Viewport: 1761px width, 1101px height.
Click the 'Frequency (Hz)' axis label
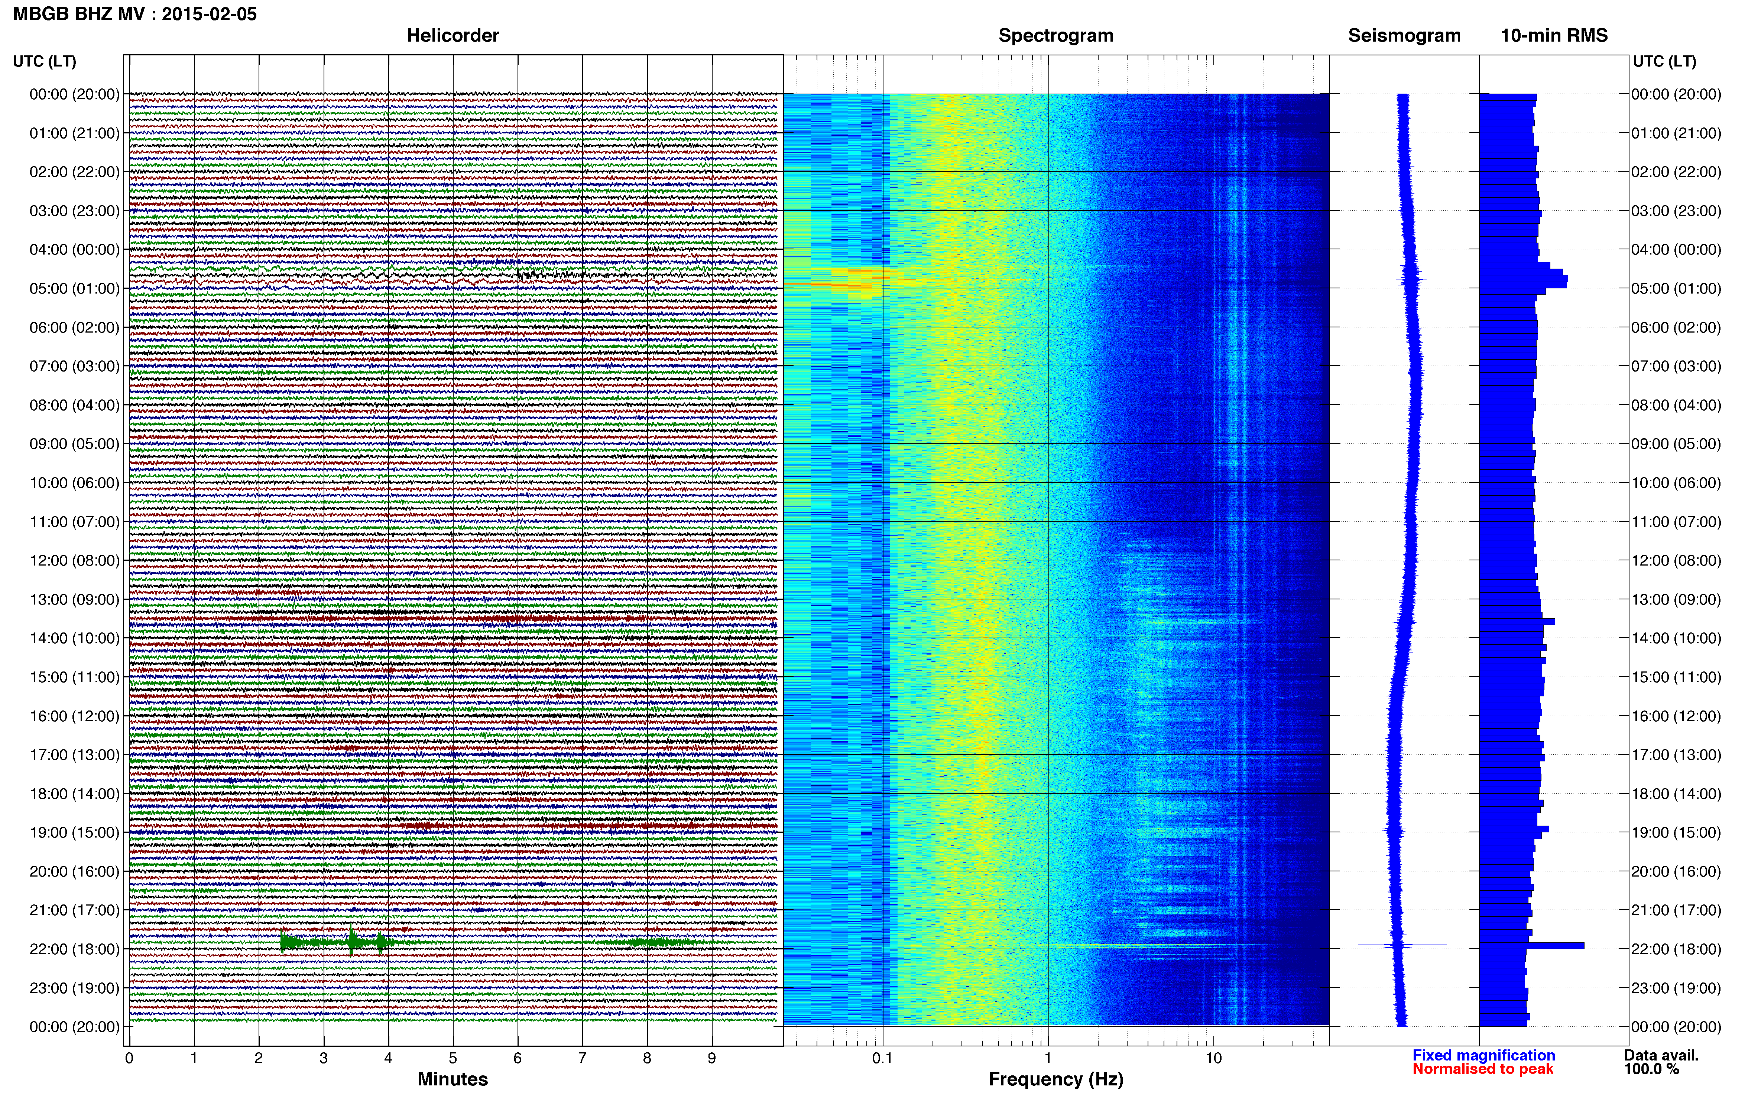[x=1055, y=1079]
